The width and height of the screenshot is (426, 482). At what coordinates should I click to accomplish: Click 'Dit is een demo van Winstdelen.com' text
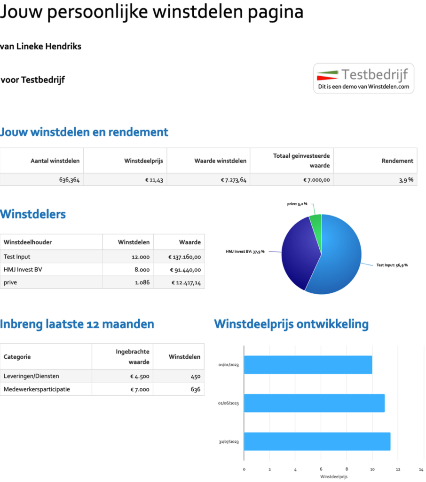[363, 87]
